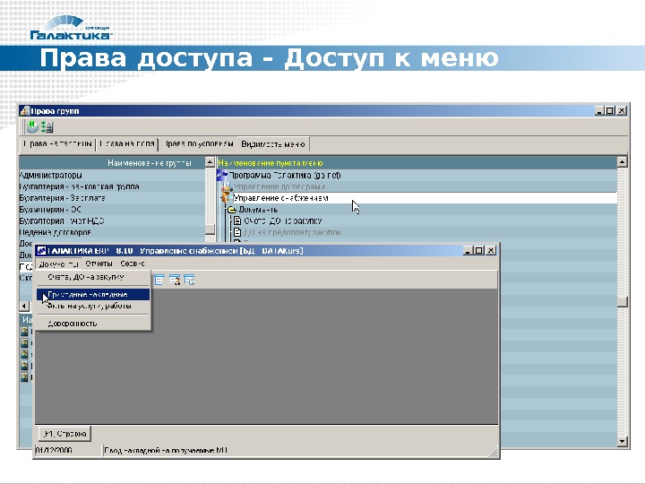Click the green-arrows list icon in Права групп toolbar
The width and height of the screenshot is (645, 484).
(x=47, y=127)
